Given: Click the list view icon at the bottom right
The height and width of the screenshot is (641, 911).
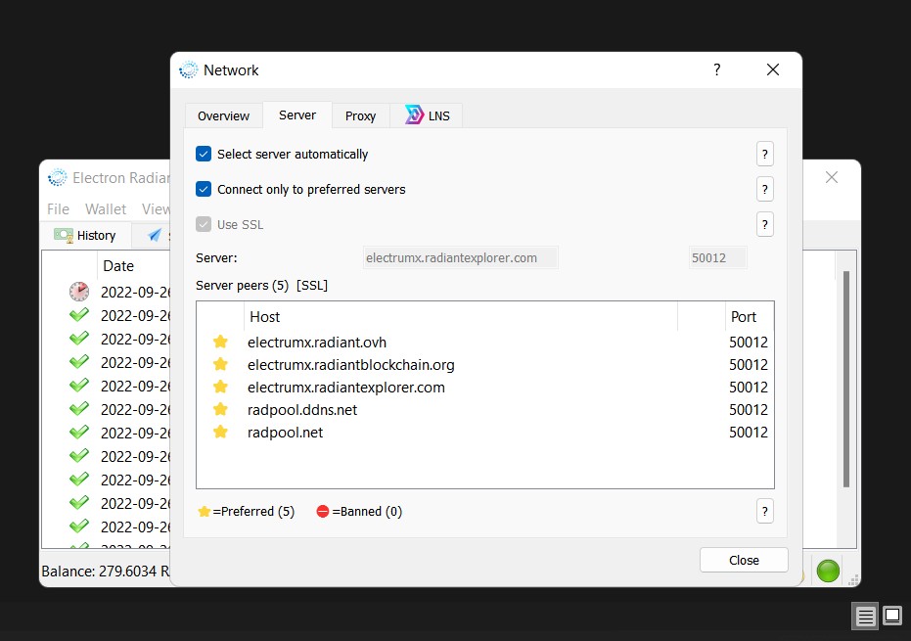Looking at the screenshot, I should pyautogui.click(x=865, y=616).
